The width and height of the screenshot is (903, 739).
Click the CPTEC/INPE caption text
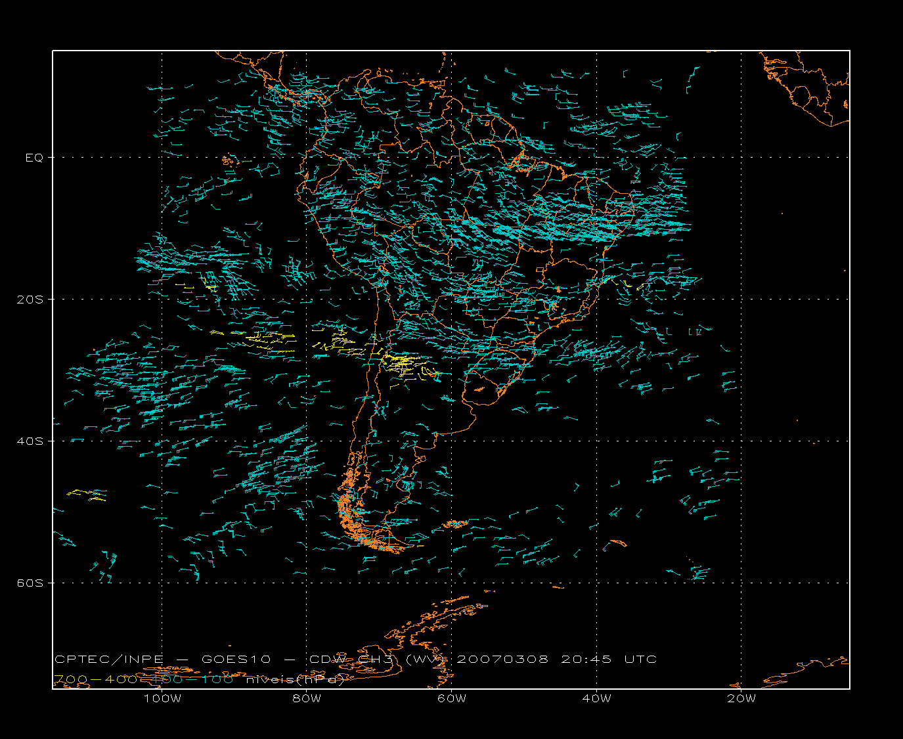point(109,659)
